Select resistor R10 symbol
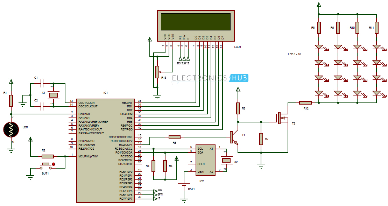The height and width of the screenshot is (206, 388). click(357, 28)
